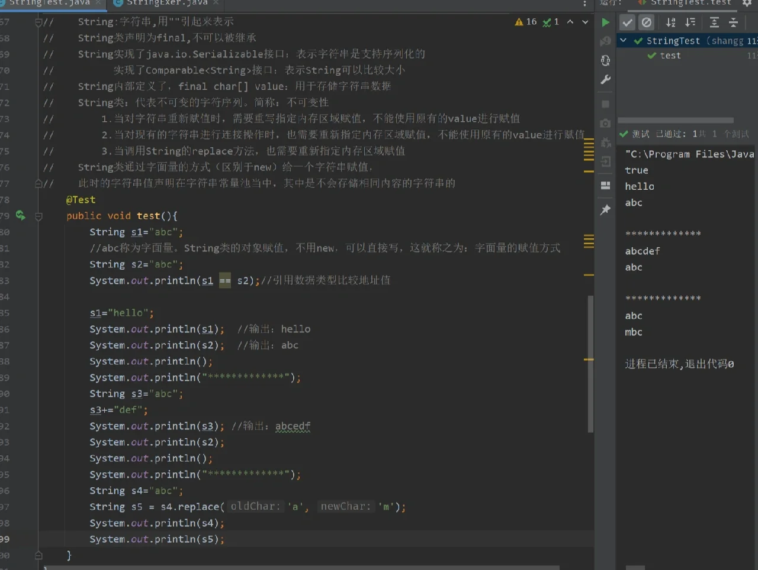758x570 pixels.
Task: Open editor tabs more-options dots
Action: 584,4
